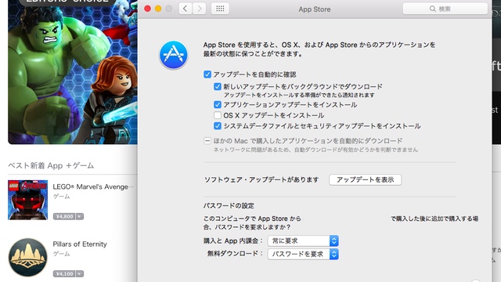
Task: Click the search magnifier icon
Action: point(432,9)
